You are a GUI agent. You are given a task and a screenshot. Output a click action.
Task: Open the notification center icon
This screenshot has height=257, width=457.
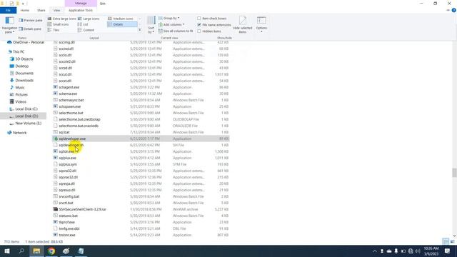pyautogui.click(x=448, y=251)
